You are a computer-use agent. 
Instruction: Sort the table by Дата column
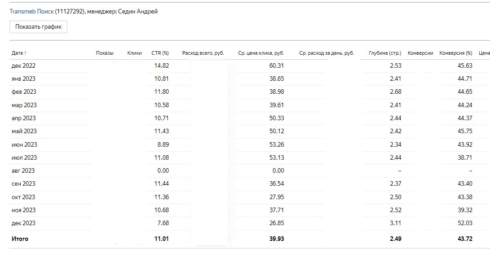(x=19, y=53)
